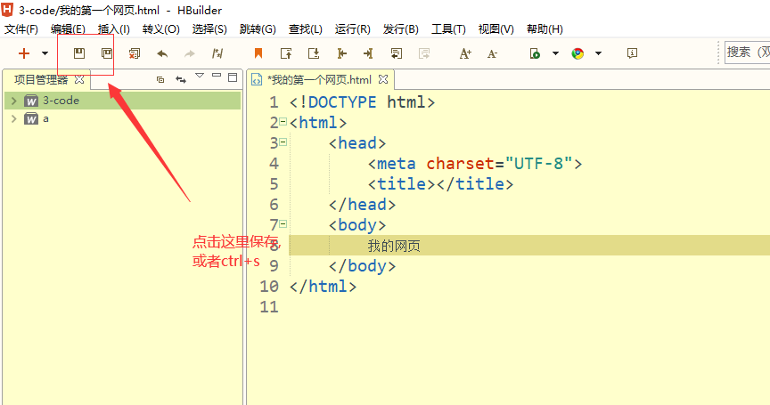
Task: Open the 跳转(G) menu
Action: [x=258, y=29]
